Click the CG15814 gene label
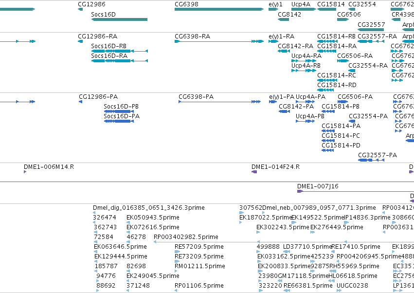Viewport: 414px width, 293px height. click(x=331, y=4)
